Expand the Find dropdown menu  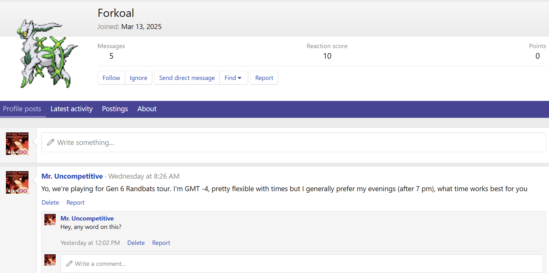pyautogui.click(x=233, y=78)
